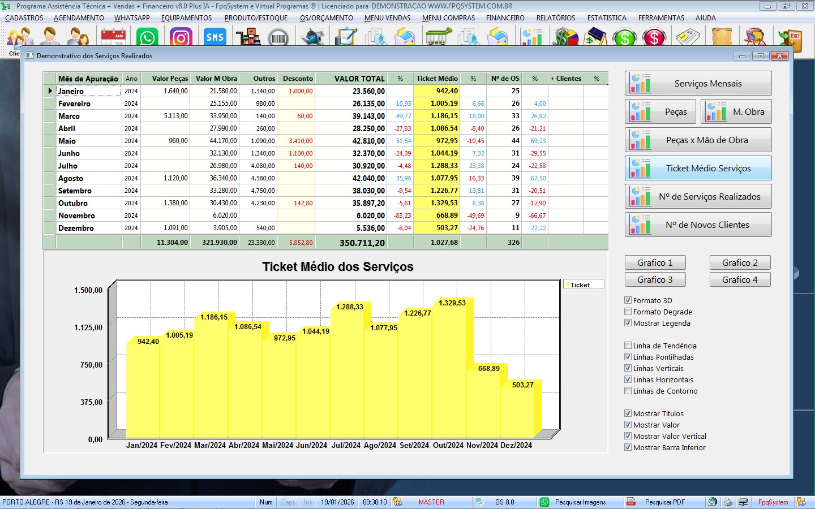Click the yellow Ticket legend swatch
This screenshot has width=815, height=509.
click(567, 285)
